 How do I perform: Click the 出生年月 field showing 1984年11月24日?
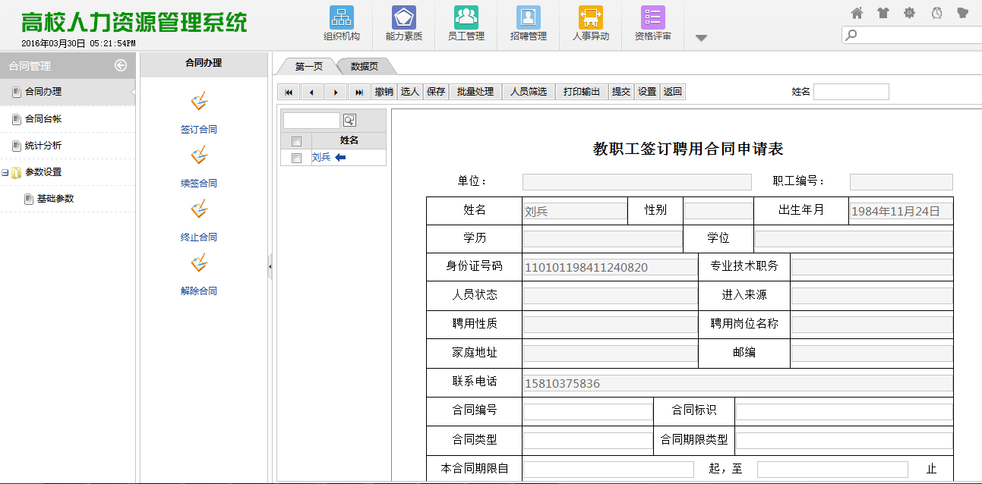pyautogui.click(x=901, y=212)
